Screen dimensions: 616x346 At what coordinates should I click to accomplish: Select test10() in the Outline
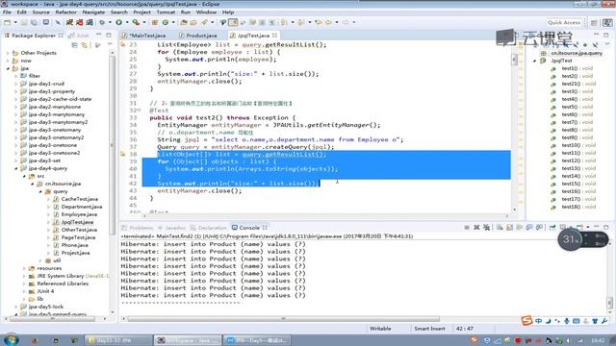click(x=578, y=145)
